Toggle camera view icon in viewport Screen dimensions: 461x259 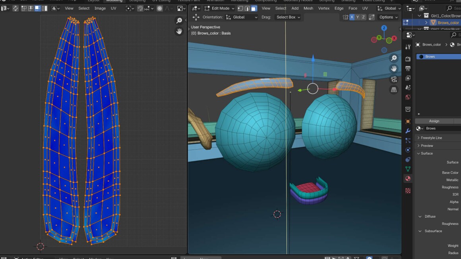394,79
